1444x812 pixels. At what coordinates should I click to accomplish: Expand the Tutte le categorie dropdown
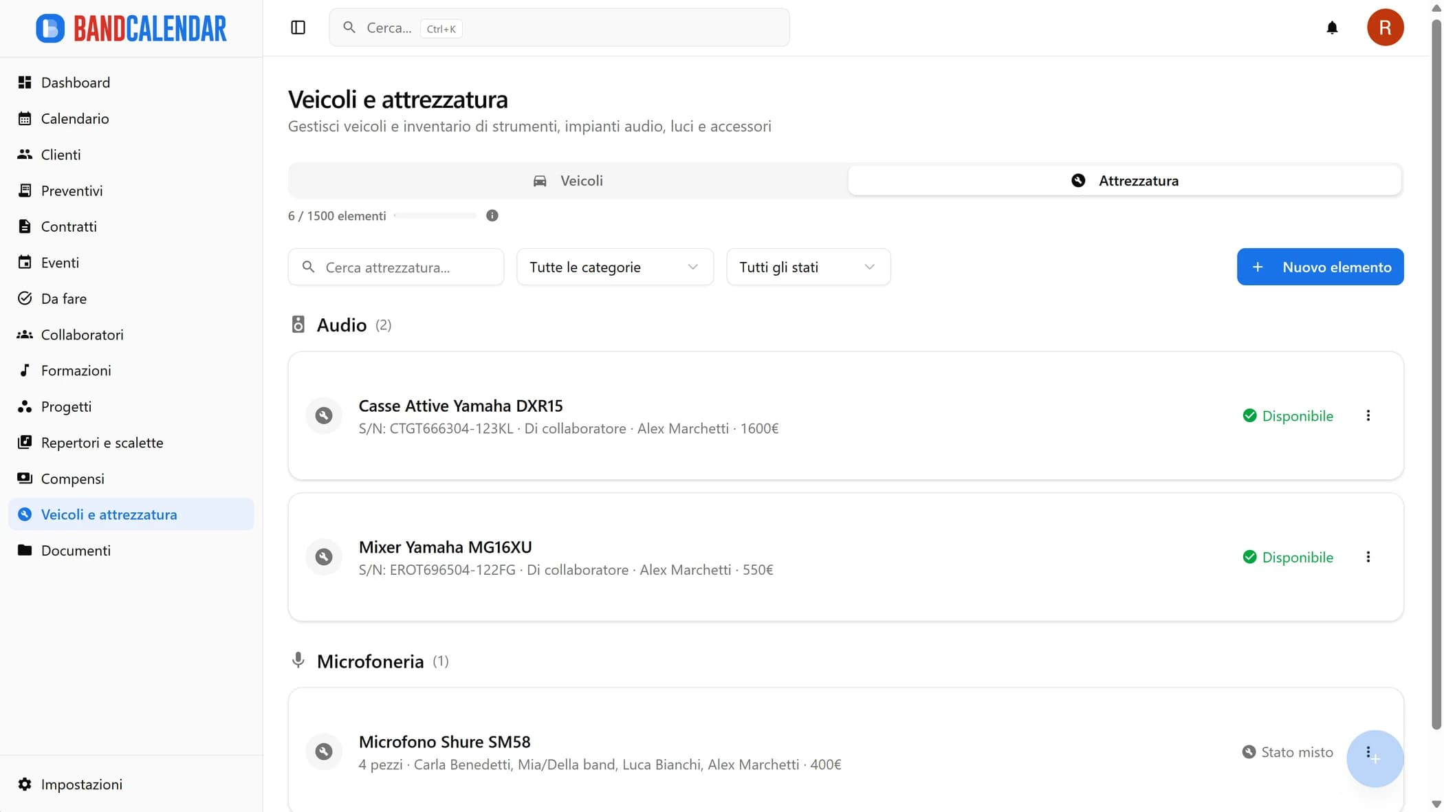[614, 267]
